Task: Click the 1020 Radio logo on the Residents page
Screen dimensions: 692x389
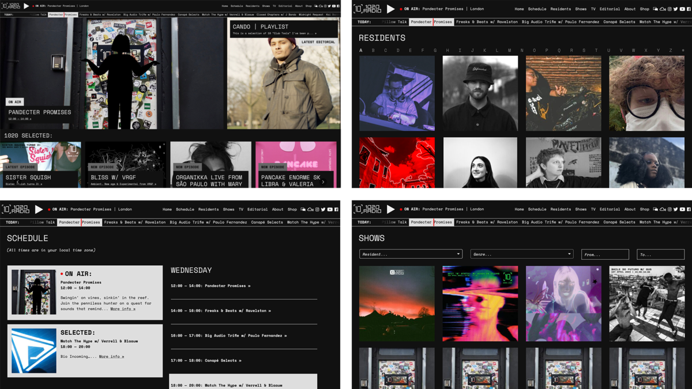Action: click(367, 9)
